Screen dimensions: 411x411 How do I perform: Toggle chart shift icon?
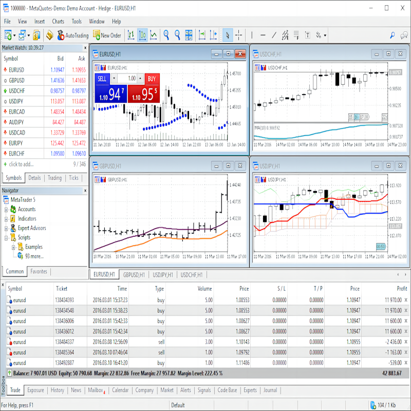click(213, 35)
